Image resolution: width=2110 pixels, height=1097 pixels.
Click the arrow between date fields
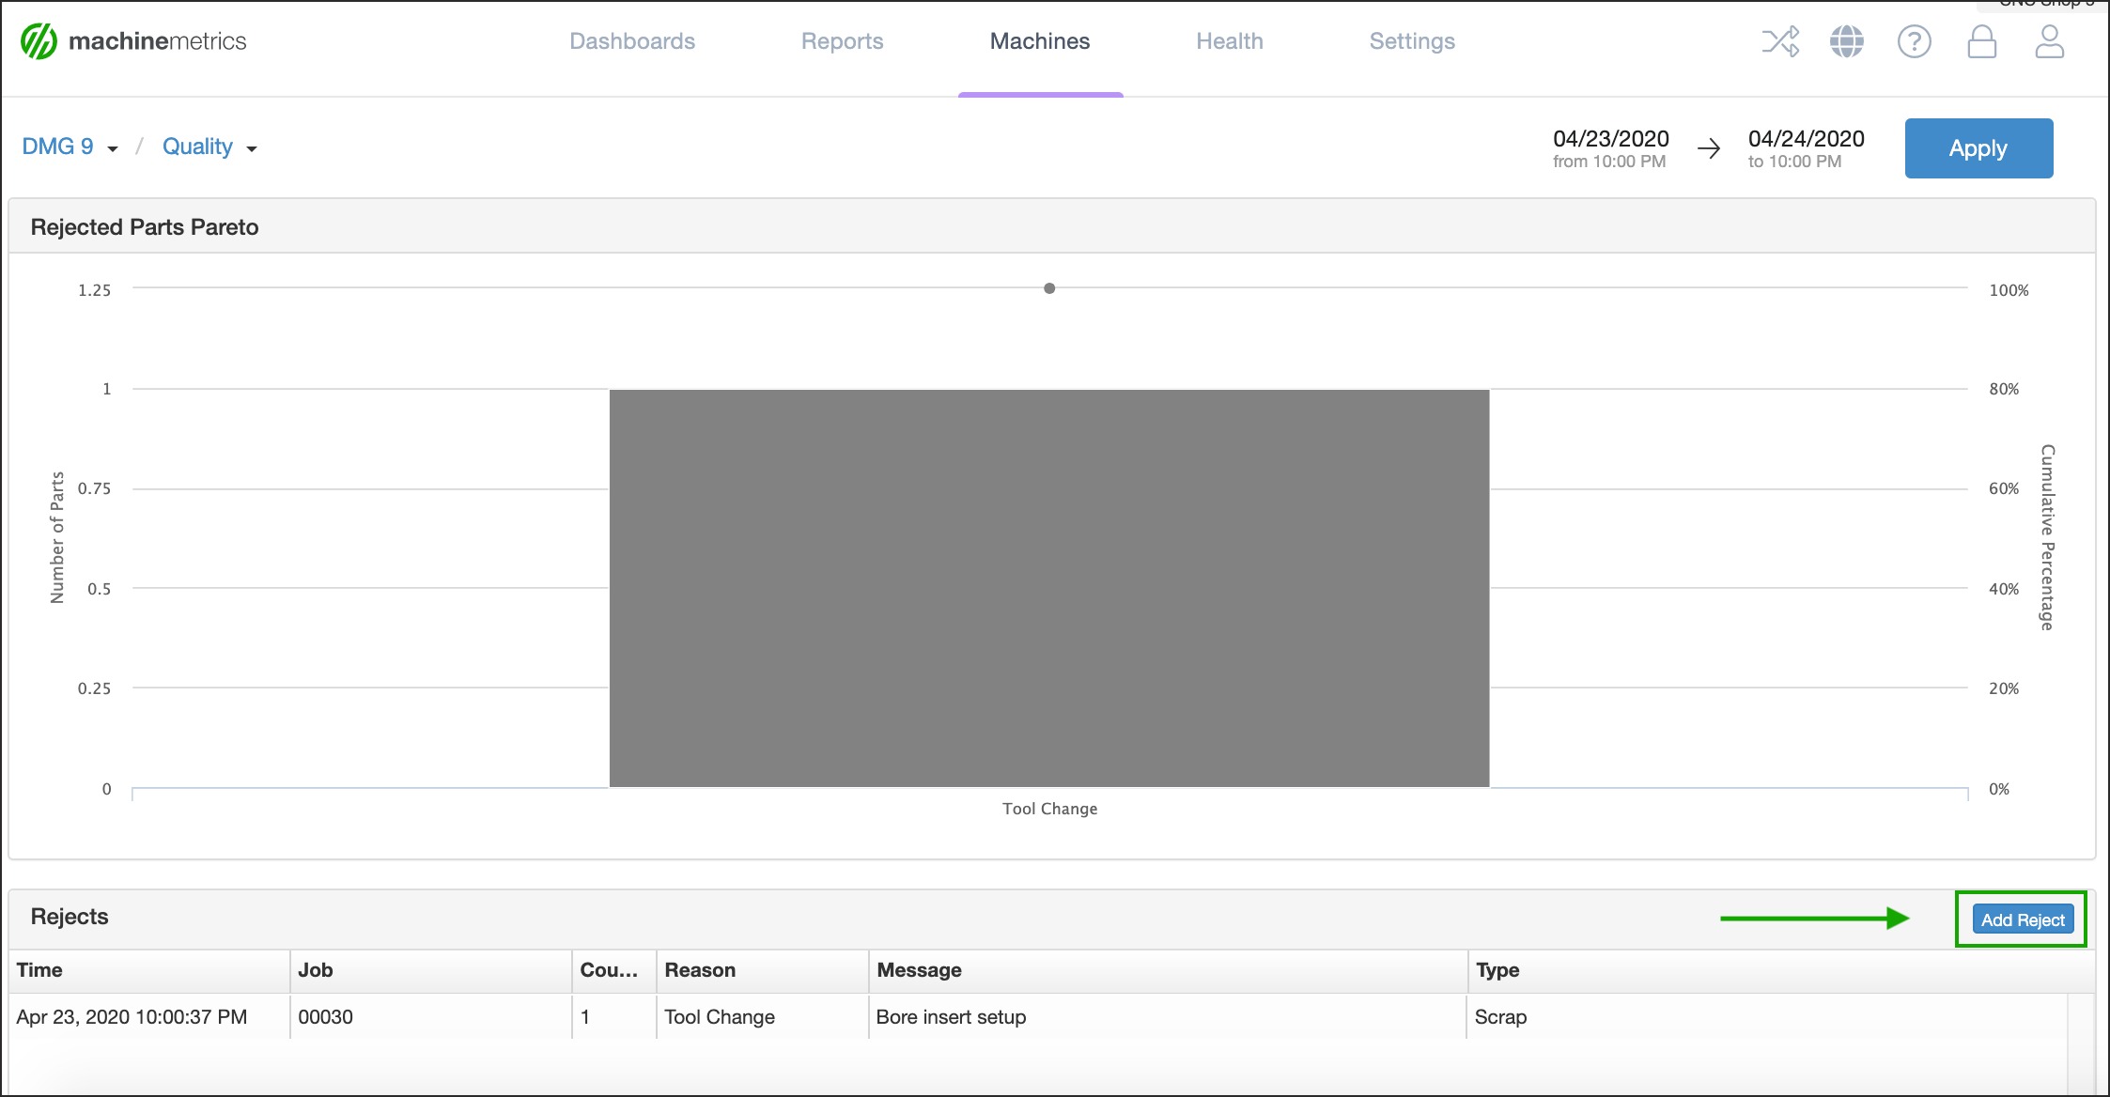tap(1710, 147)
